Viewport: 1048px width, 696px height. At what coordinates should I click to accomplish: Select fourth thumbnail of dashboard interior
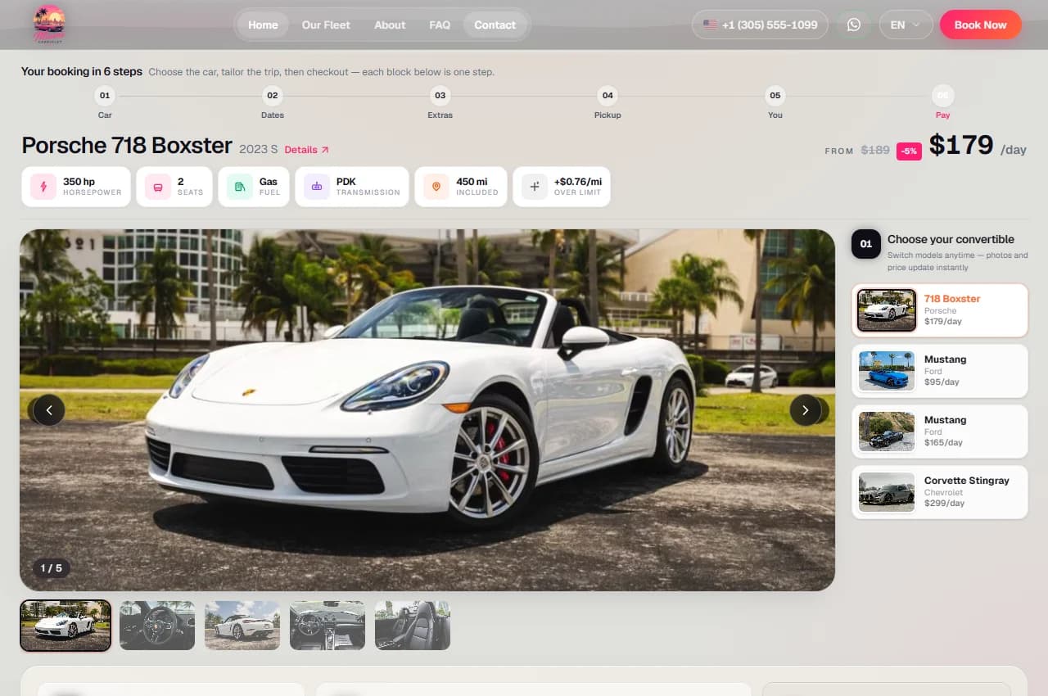[x=327, y=626]
